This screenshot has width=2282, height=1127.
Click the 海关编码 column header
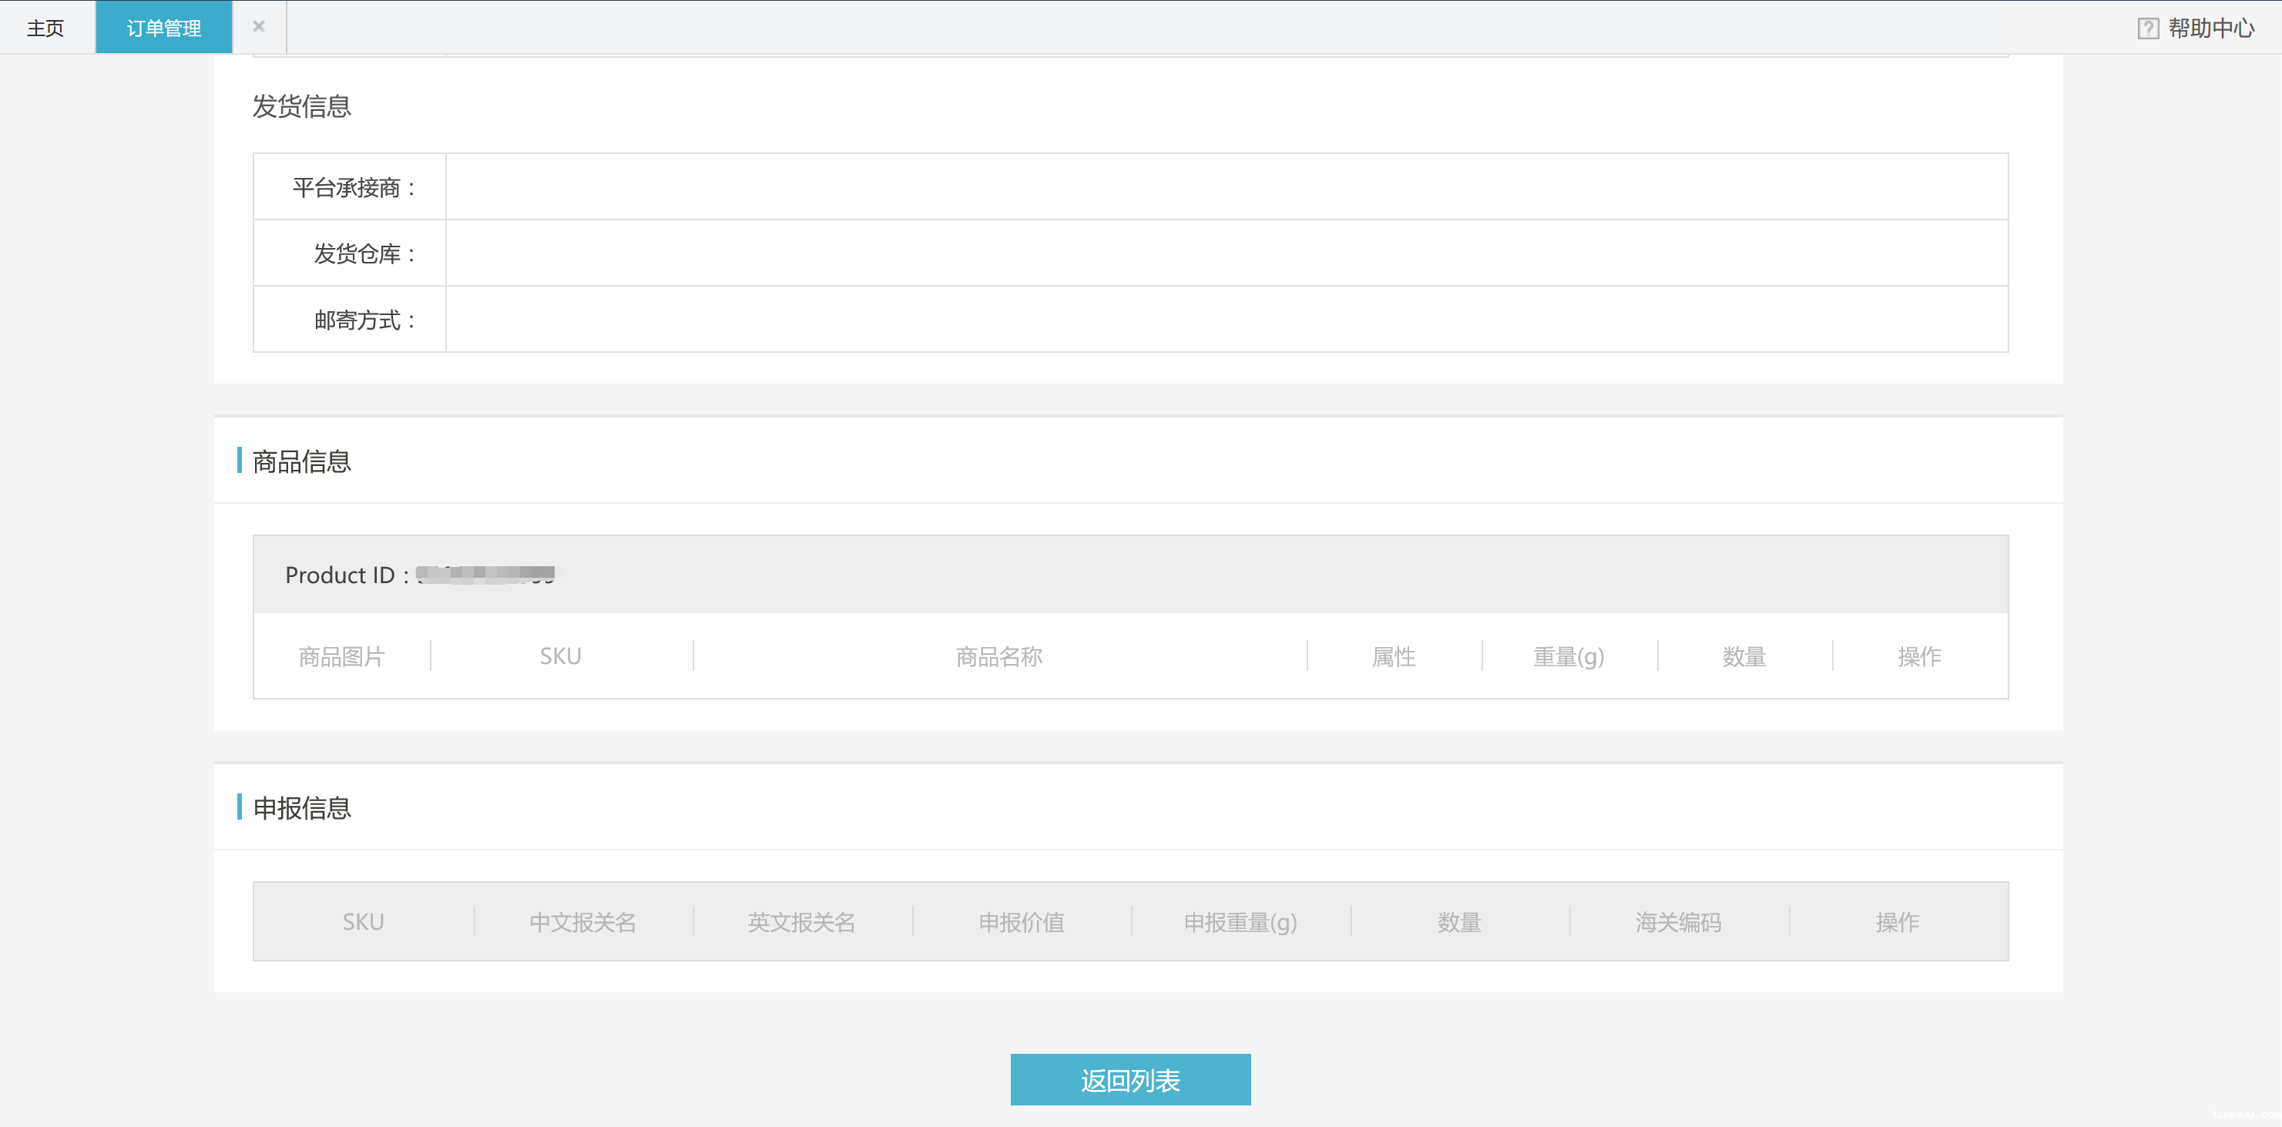click(x=1678, y=922)
